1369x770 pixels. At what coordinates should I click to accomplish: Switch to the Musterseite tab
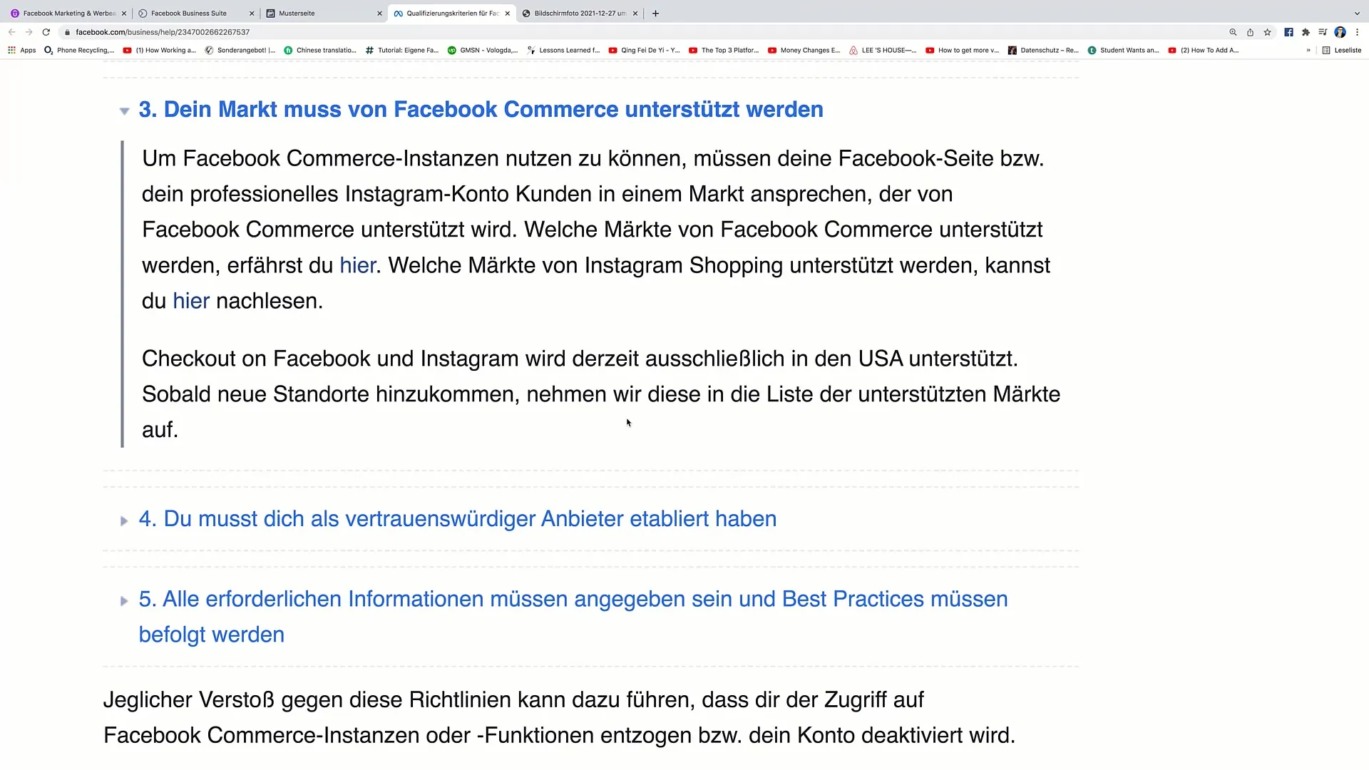pyautogui.click(x=297, y=14)
